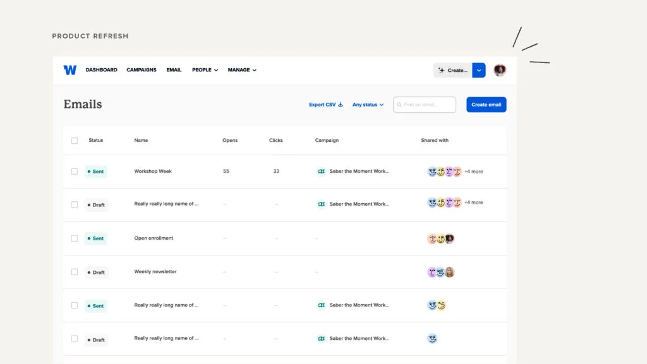Sort by the Status column header

pyautogui.click(x=96, y=141)
